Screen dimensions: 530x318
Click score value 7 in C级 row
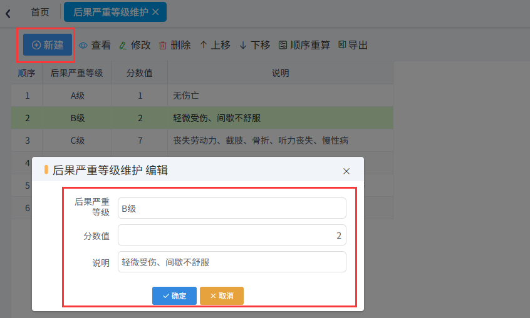pyautogui.click(x=140, y=141)
